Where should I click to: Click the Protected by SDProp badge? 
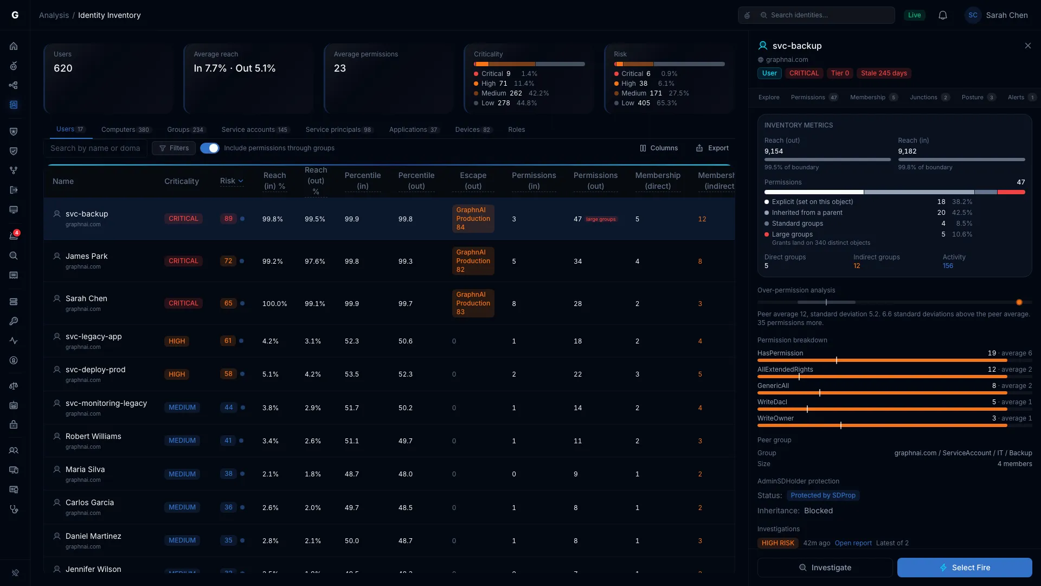pyautogui.click(x=822, y=495)
